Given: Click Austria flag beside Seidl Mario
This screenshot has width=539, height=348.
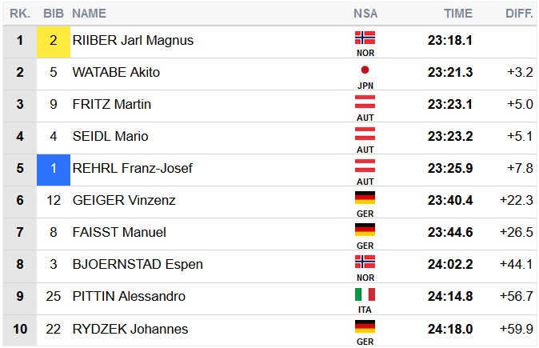Looking at the screenshot, I should (x=365, y=134).
